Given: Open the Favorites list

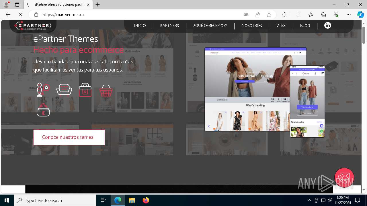Looking at the screenshot, I should coord(311,15).
